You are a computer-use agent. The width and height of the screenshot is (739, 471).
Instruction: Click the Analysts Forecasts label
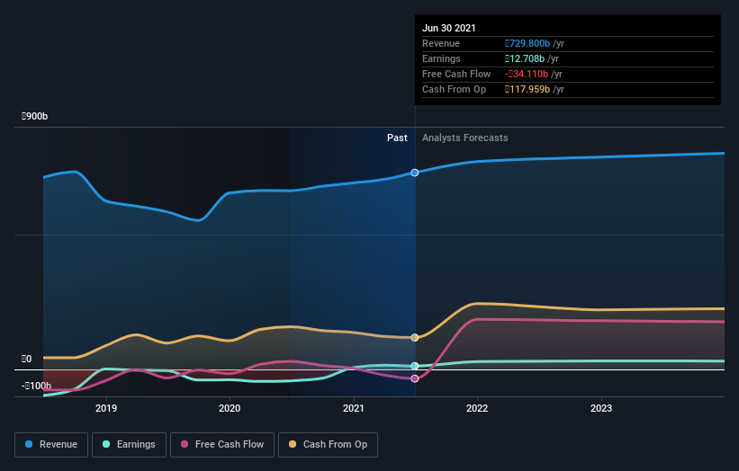(x=465, y=138)
